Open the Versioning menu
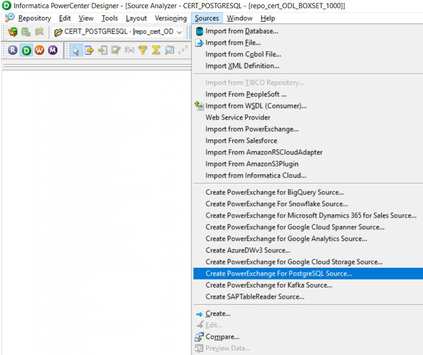The height and width of the screenshot is (355, 423). point(171,18)
